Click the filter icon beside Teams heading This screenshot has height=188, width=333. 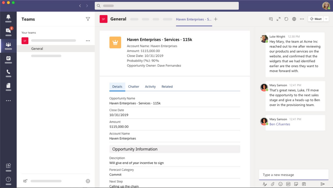[88, 19]
